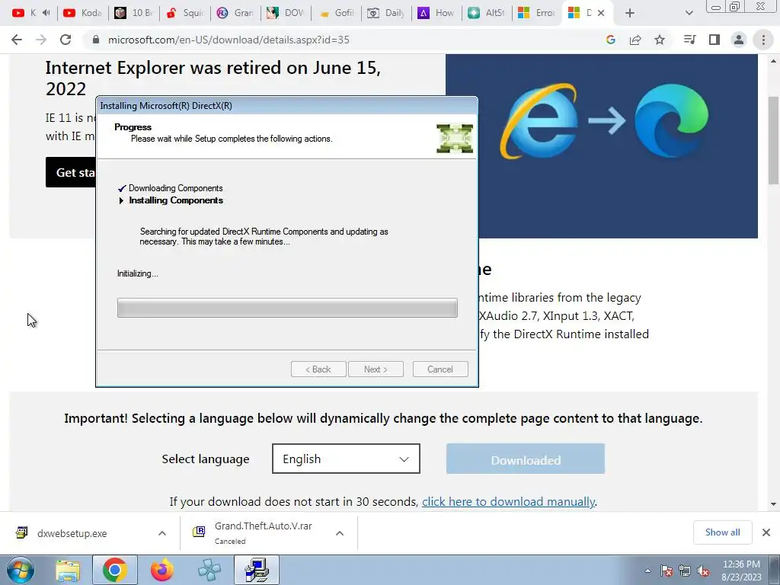
Task: Click the 'Downloading Components' step text
Action: pos(176,188)
